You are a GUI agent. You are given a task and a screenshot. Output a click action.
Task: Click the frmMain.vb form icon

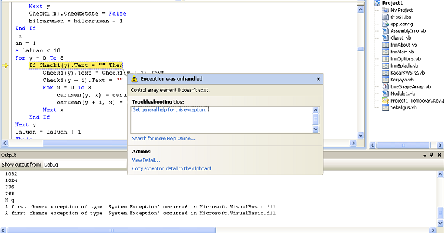click(385, 52)
